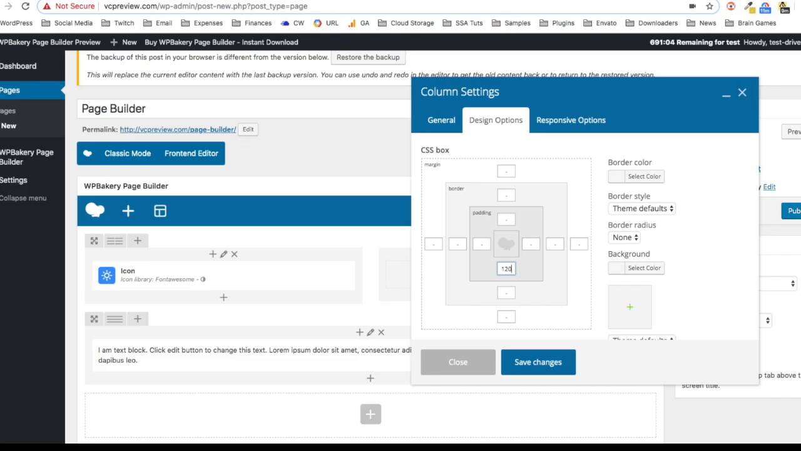The width and height of the screenshot is (801, 451).
Task: Switch to Classic Mode
Action: click(x=128, y=153)
